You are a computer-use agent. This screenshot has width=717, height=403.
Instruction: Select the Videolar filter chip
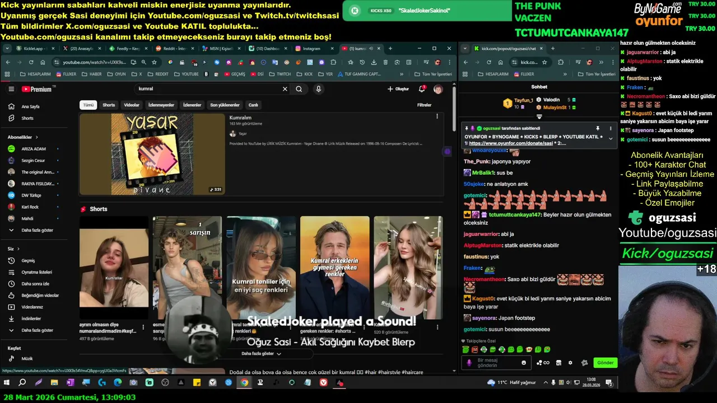(x=132, y=105)
